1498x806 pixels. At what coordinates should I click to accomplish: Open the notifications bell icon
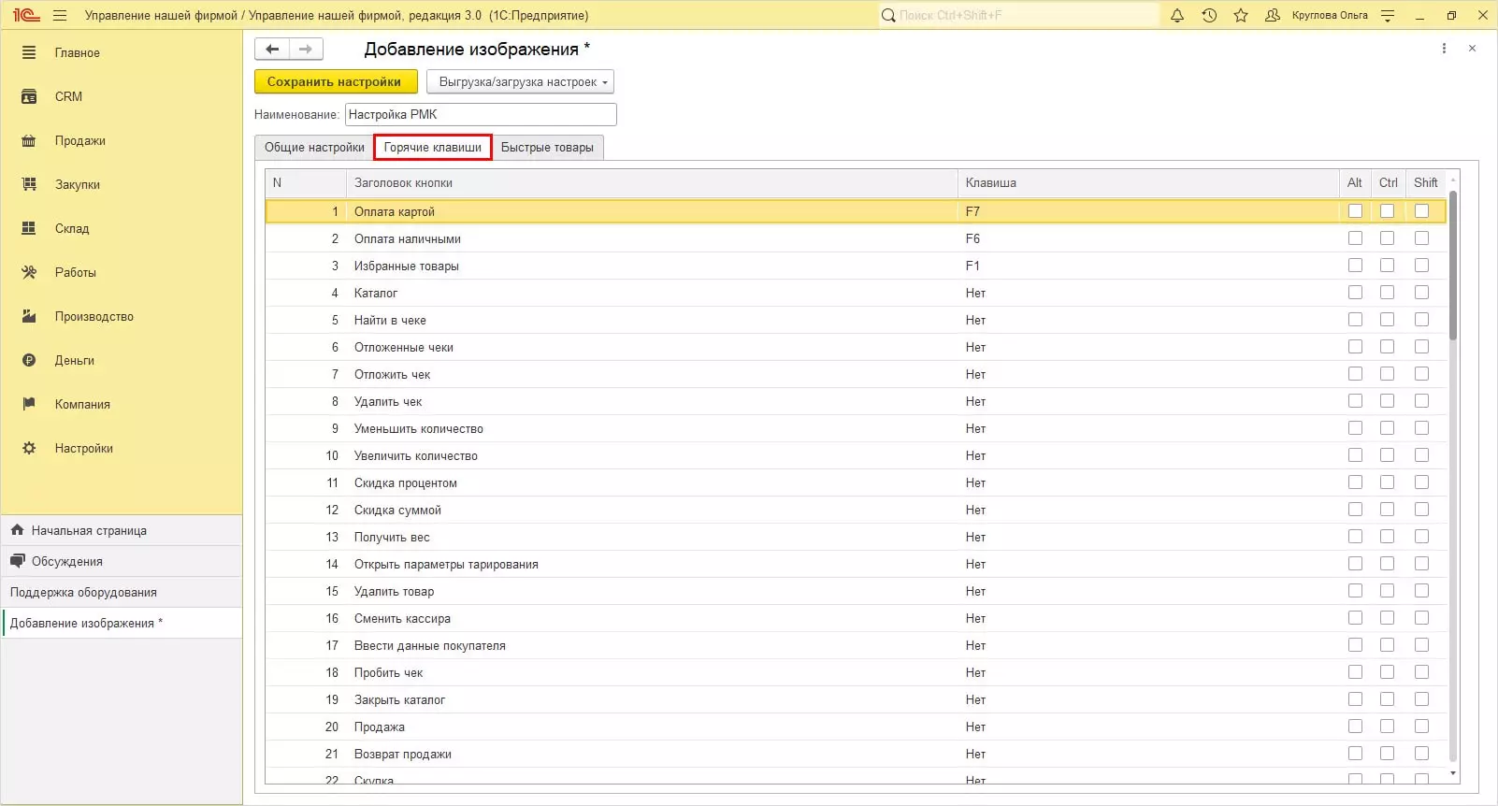pos(1177,16)
